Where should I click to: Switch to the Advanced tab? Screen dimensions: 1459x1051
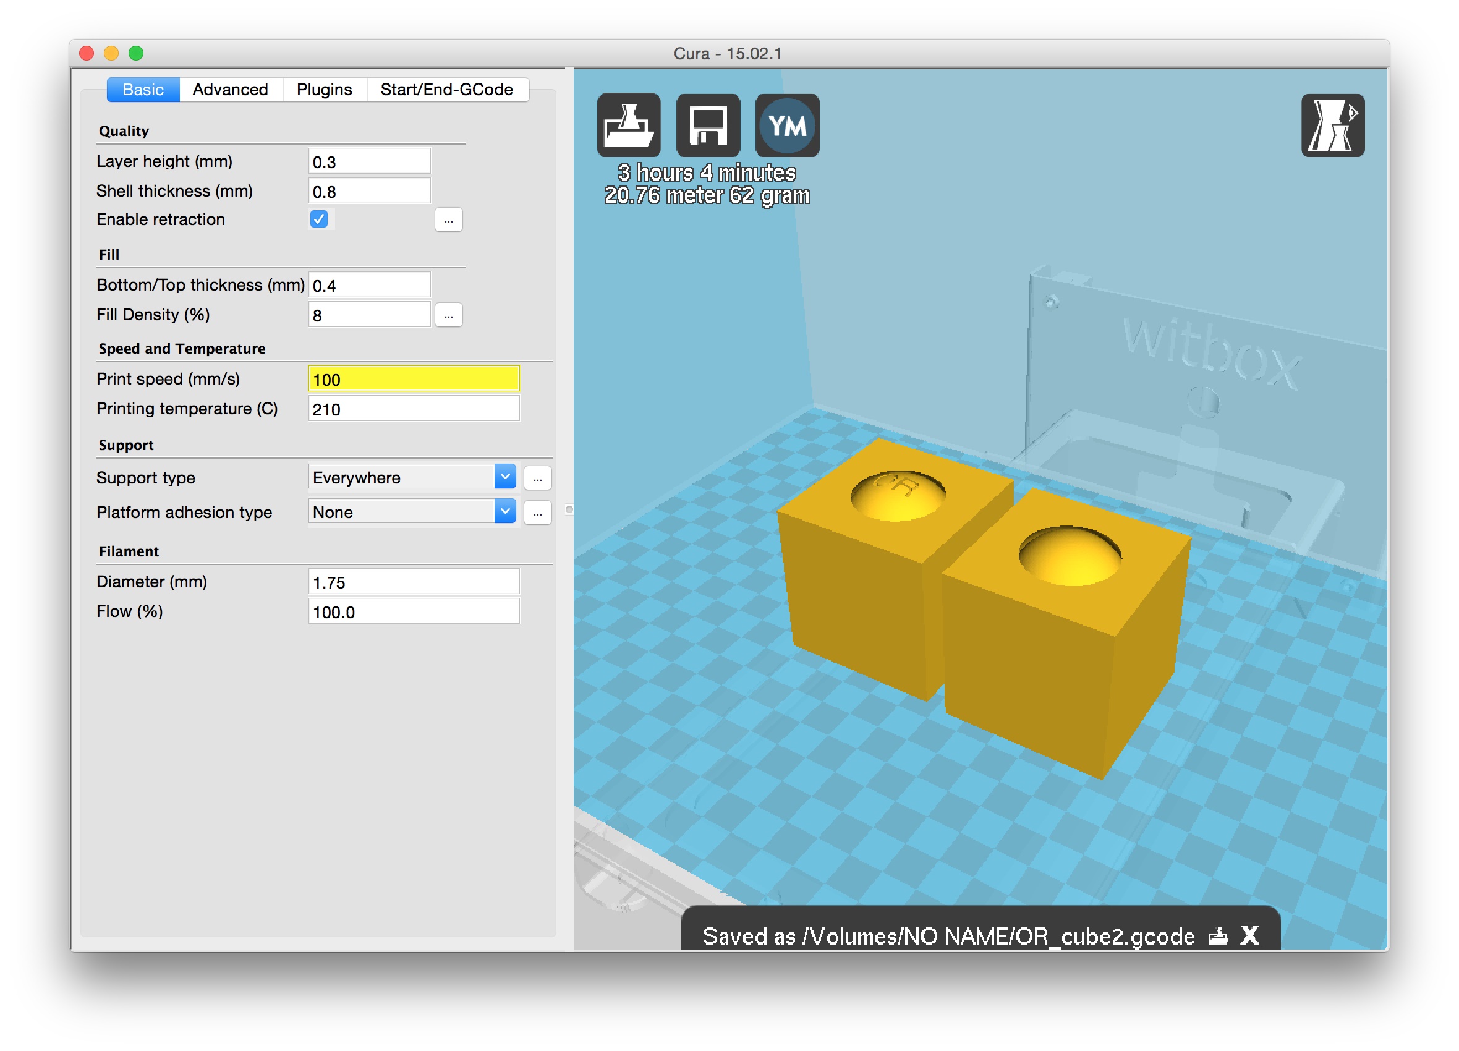tap(231, 90)
